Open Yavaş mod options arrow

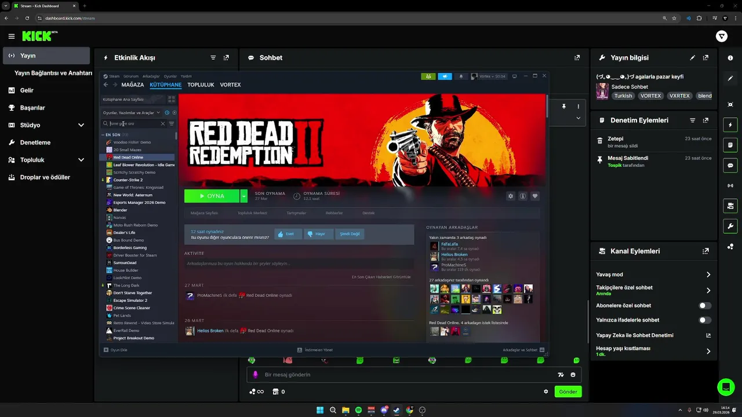pos(708,275)
